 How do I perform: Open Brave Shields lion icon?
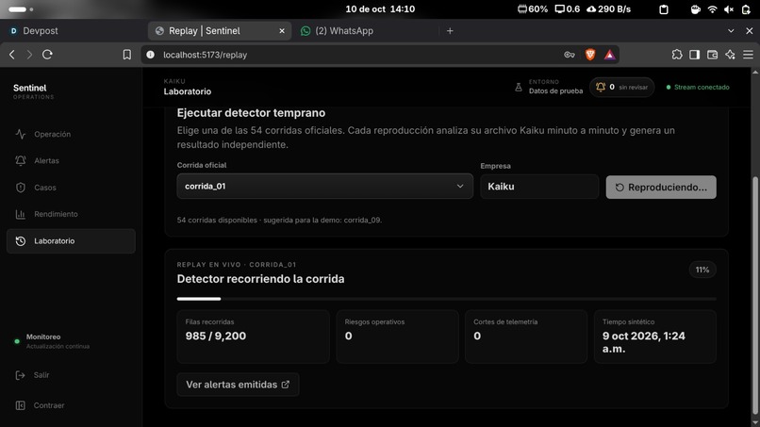click(x=590, y=55)
